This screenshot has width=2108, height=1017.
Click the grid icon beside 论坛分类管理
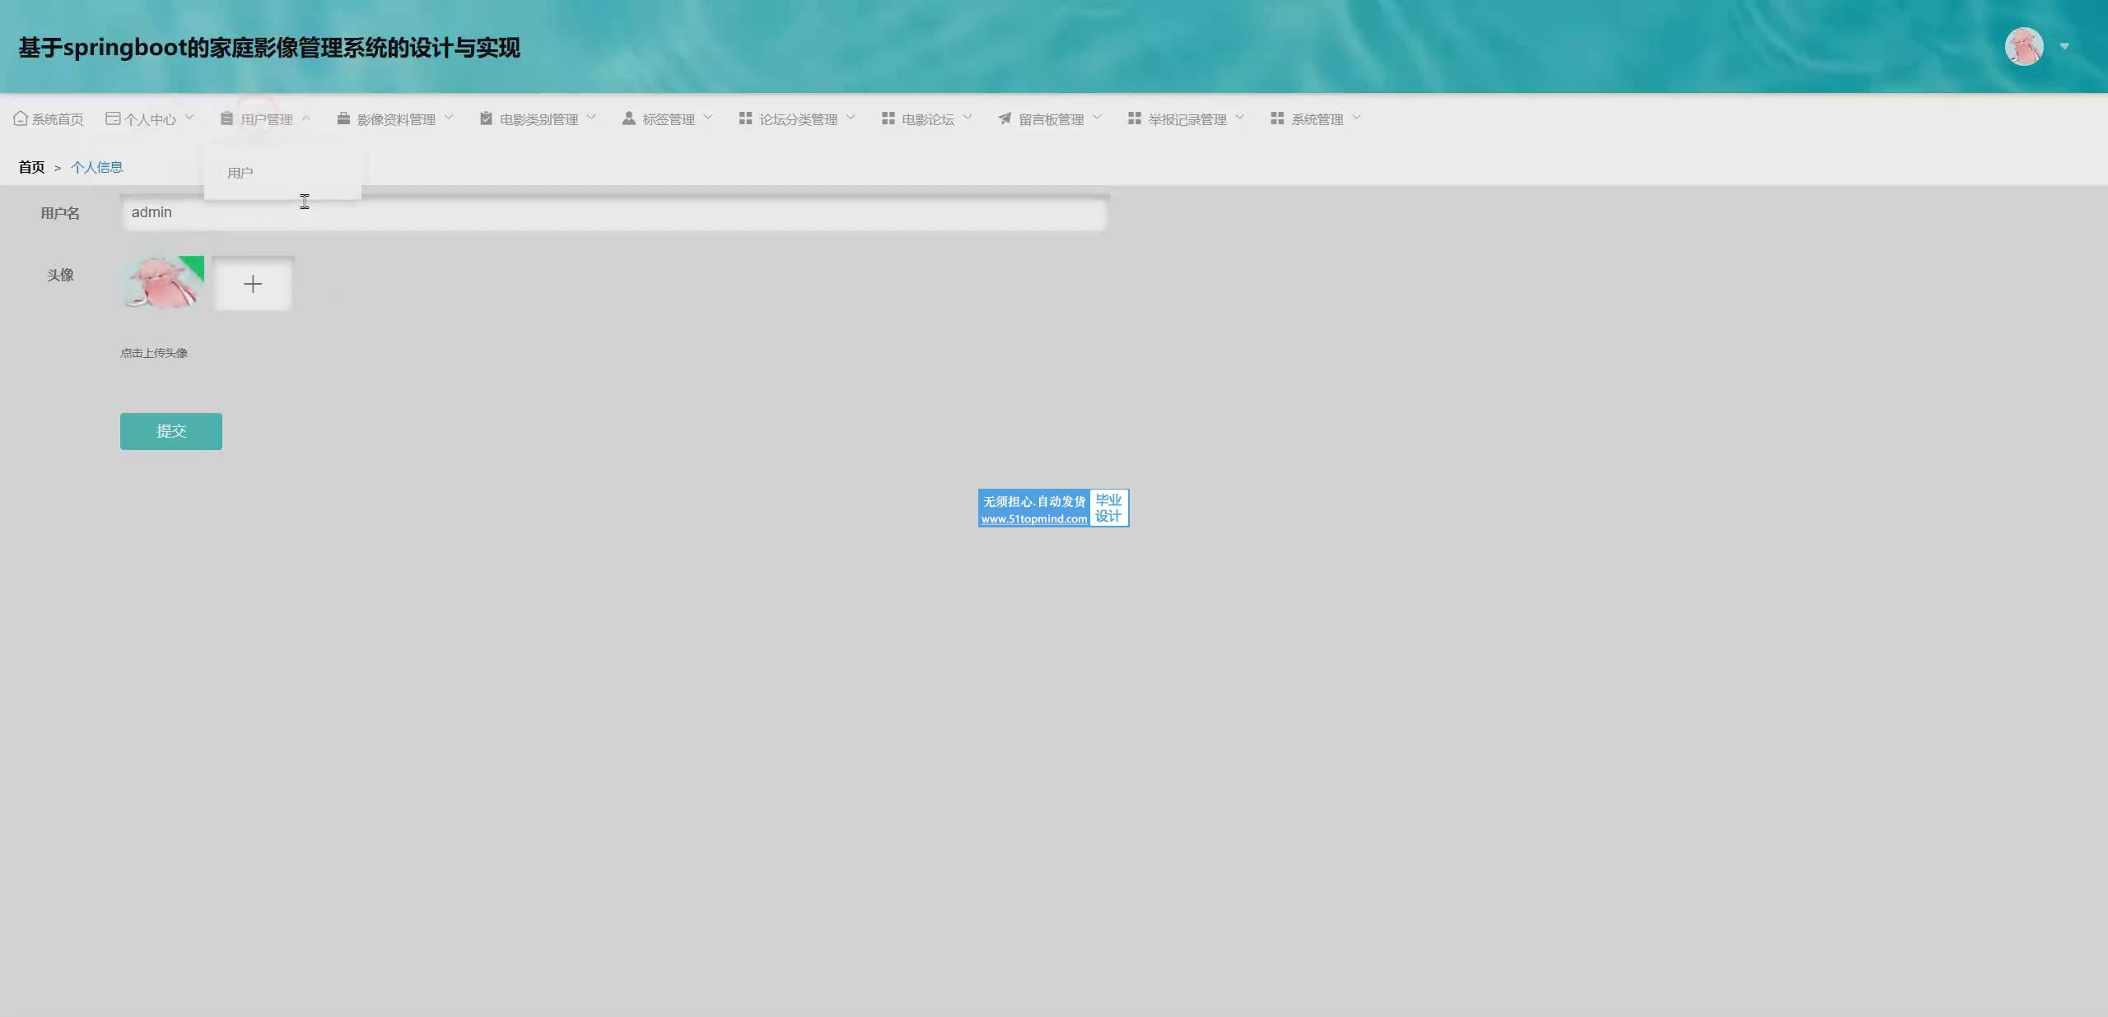(x=745, y=118)
